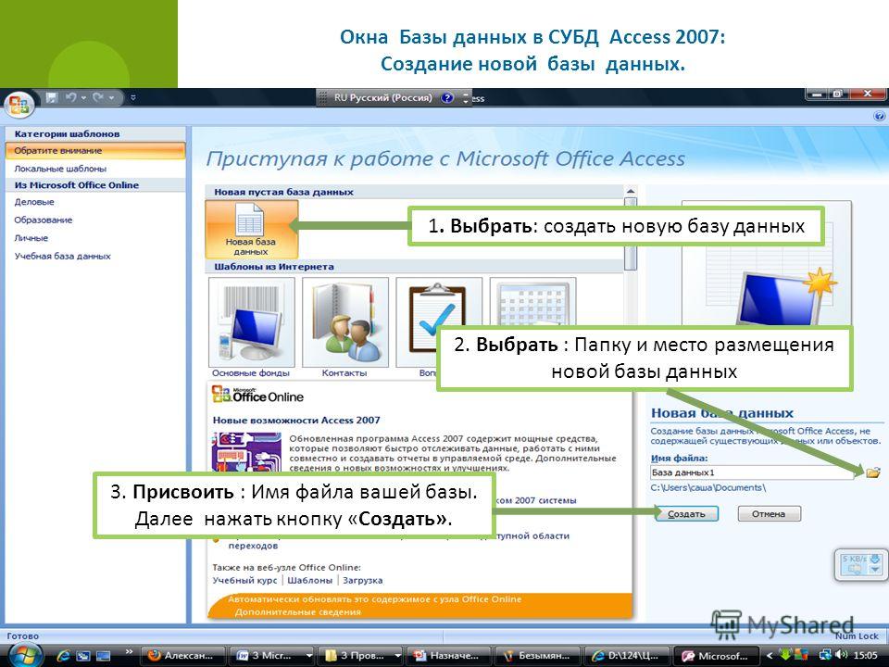Screen dimensions: 889x667
Task: Open the Деловые online template category
Action: tap(34, 202)
